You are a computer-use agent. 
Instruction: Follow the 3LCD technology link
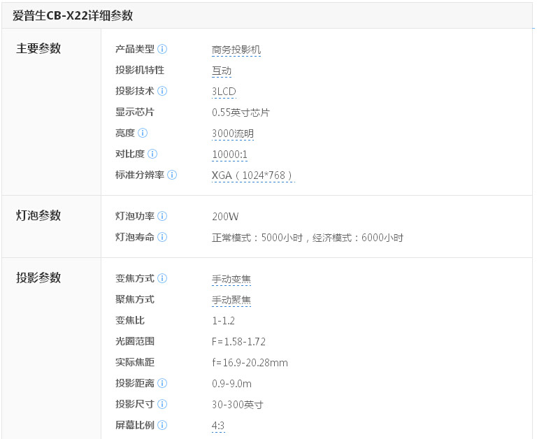click(224, 92)
